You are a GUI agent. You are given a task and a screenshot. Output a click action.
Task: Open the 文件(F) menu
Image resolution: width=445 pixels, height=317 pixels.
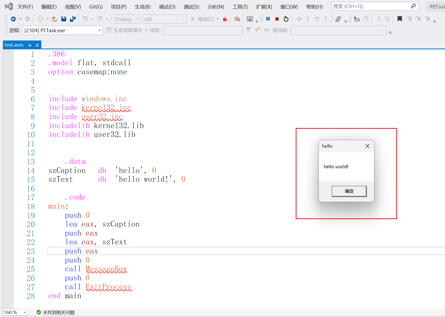pyautogui.click(x=25, y=7)
